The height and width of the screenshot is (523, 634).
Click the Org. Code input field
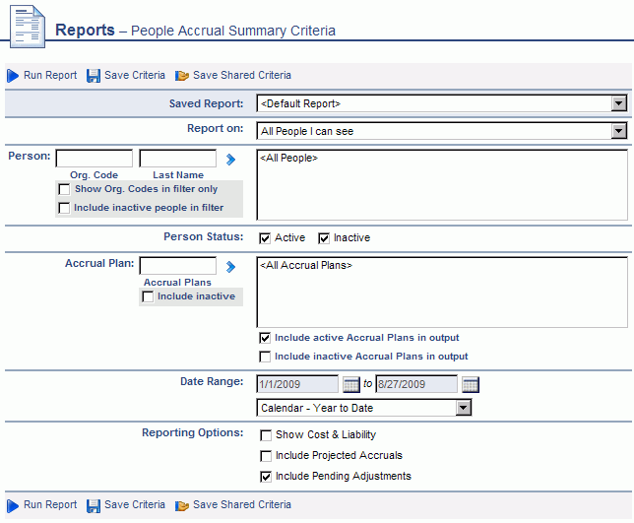pyautogui.click(x=95, y=159)
